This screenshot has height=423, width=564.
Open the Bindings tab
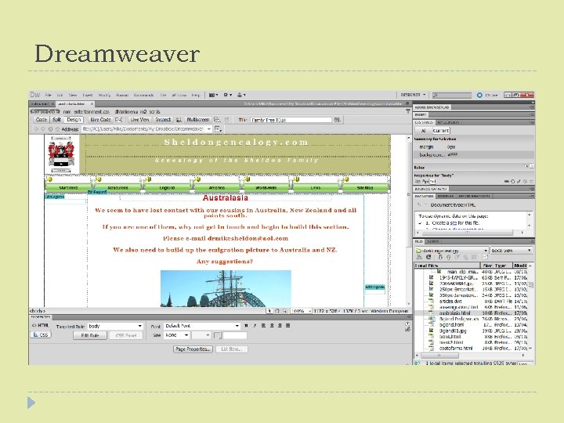pyautogui.click(x=445, y=197)
